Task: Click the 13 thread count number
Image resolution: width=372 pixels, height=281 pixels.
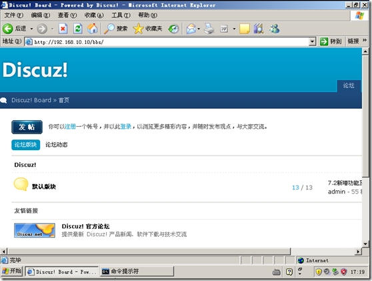Action: pyautogui.click(x=295, y=188)
